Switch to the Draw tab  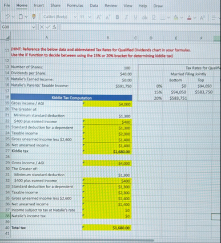coord(158,6)
